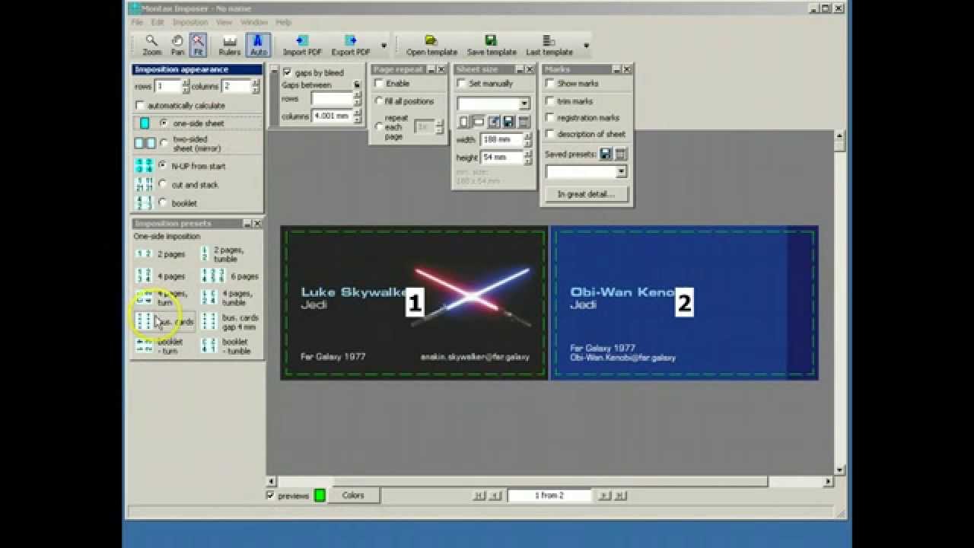Click the sheet width spinner arrows
This screenshot has width=974, height=548.
point(528,140)
